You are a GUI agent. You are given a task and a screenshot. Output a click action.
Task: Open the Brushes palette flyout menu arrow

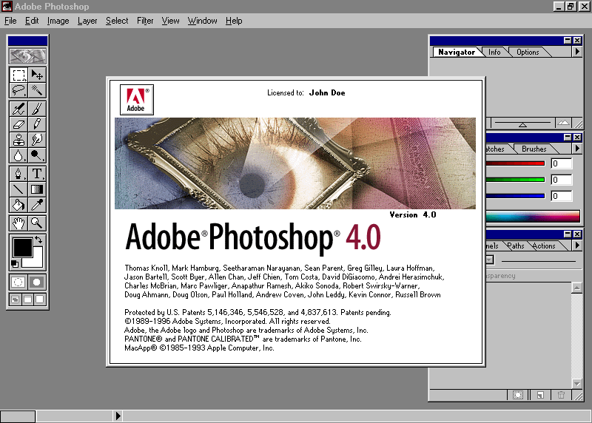point(577,149)
